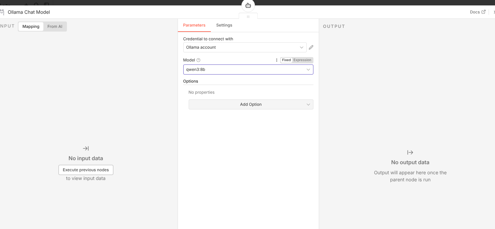The width and height of the screenshot is (495, 229).
Task: Click Execute previous nodes button
Action: [x=86, y=170]
